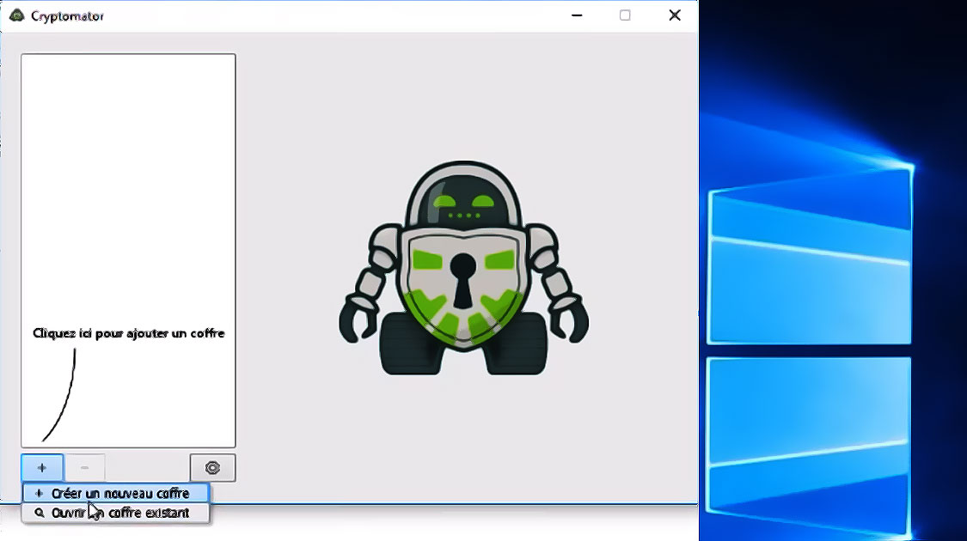Minimize the Cryptomator window
967x541 pixels.
[577, 15]
